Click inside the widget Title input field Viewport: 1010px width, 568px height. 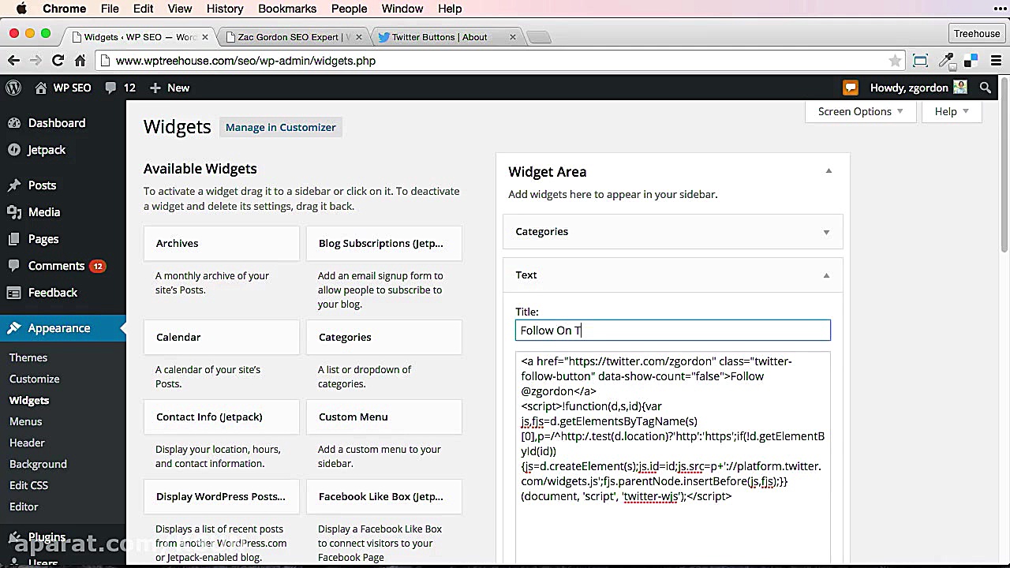[672, 330]
